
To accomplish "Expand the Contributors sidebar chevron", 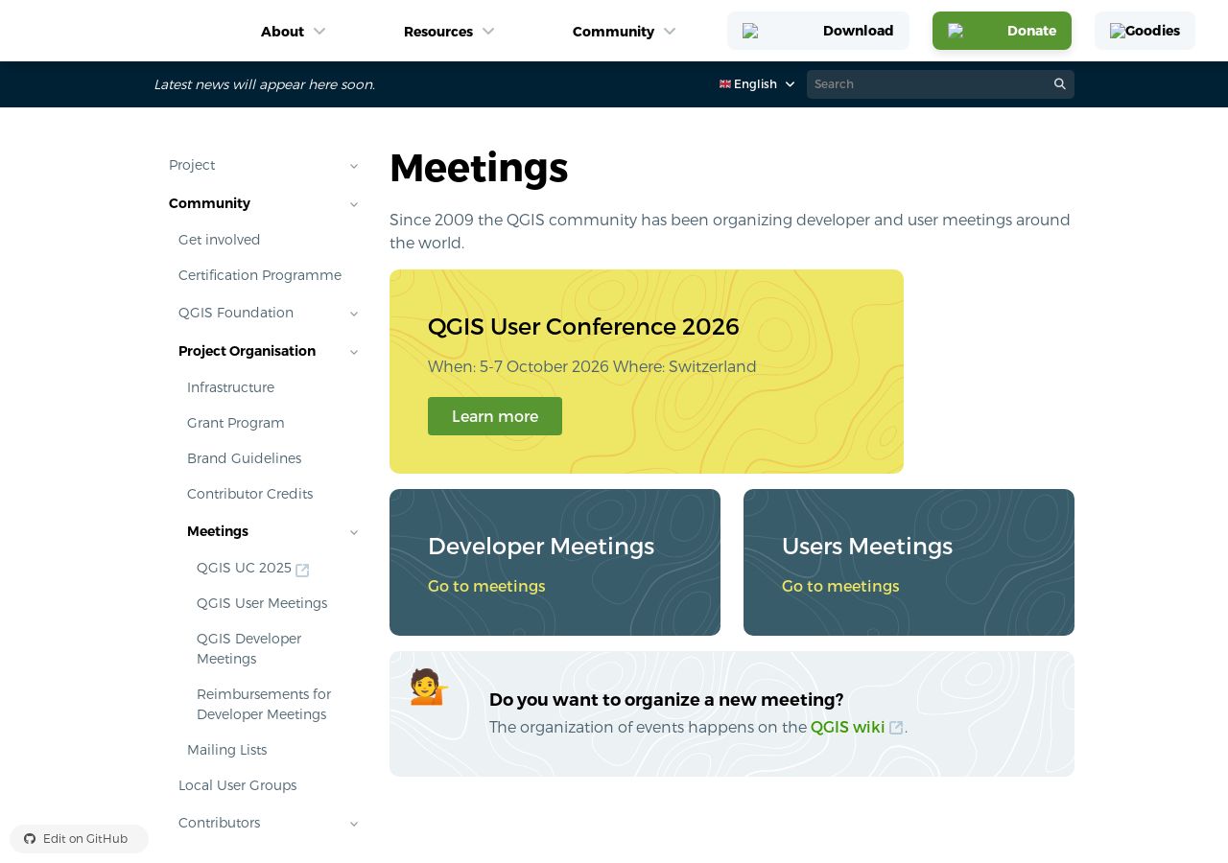I will coord(354,824).
